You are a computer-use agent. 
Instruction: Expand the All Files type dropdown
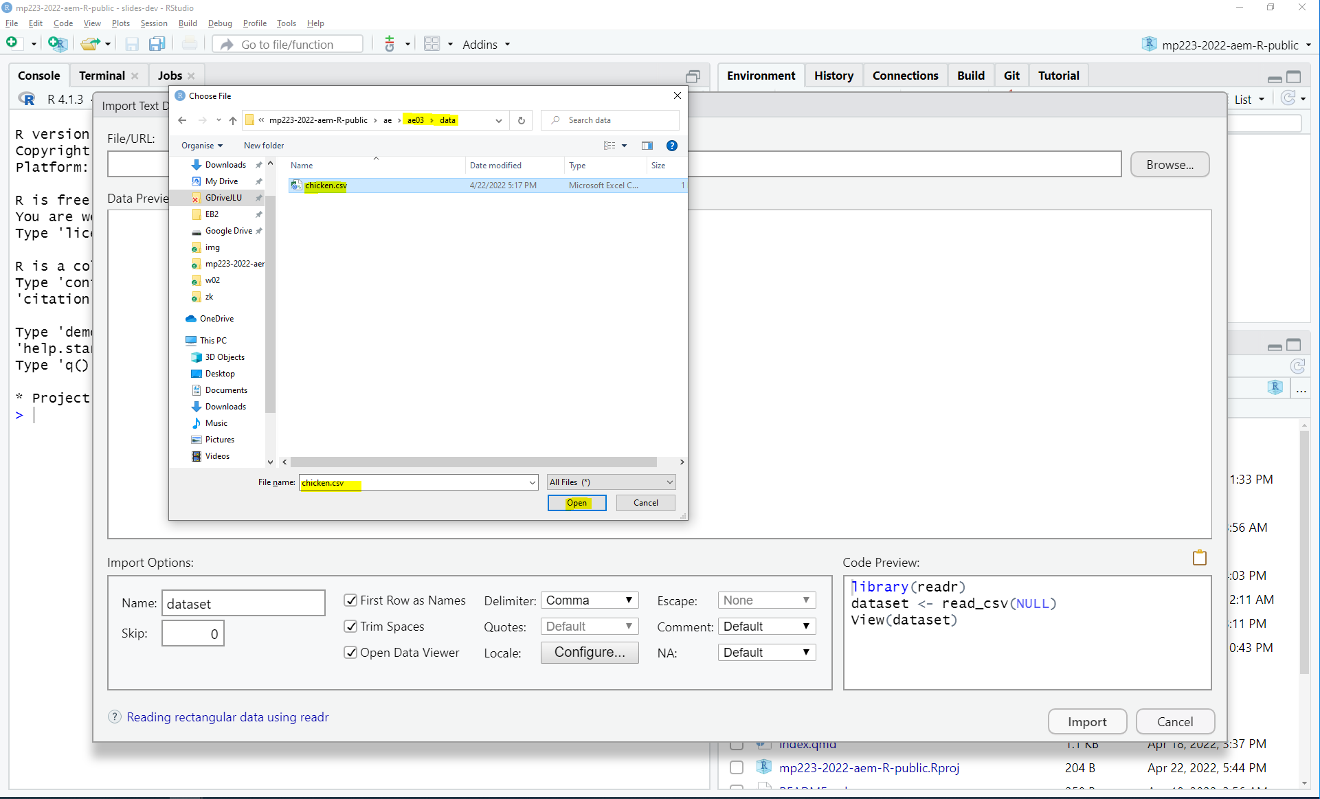click(x=611, y=482)
